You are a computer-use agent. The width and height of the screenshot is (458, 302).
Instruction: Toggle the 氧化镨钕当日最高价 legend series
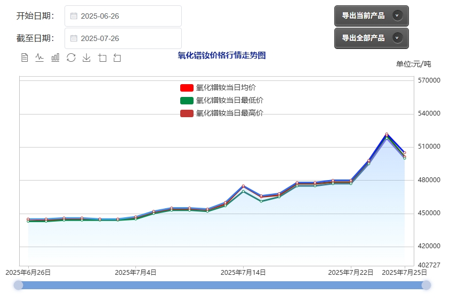(x=222, y=113)
